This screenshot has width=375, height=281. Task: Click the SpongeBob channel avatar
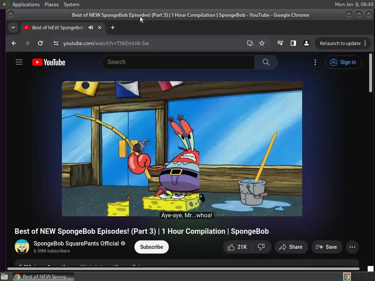(x=22, y=247)
